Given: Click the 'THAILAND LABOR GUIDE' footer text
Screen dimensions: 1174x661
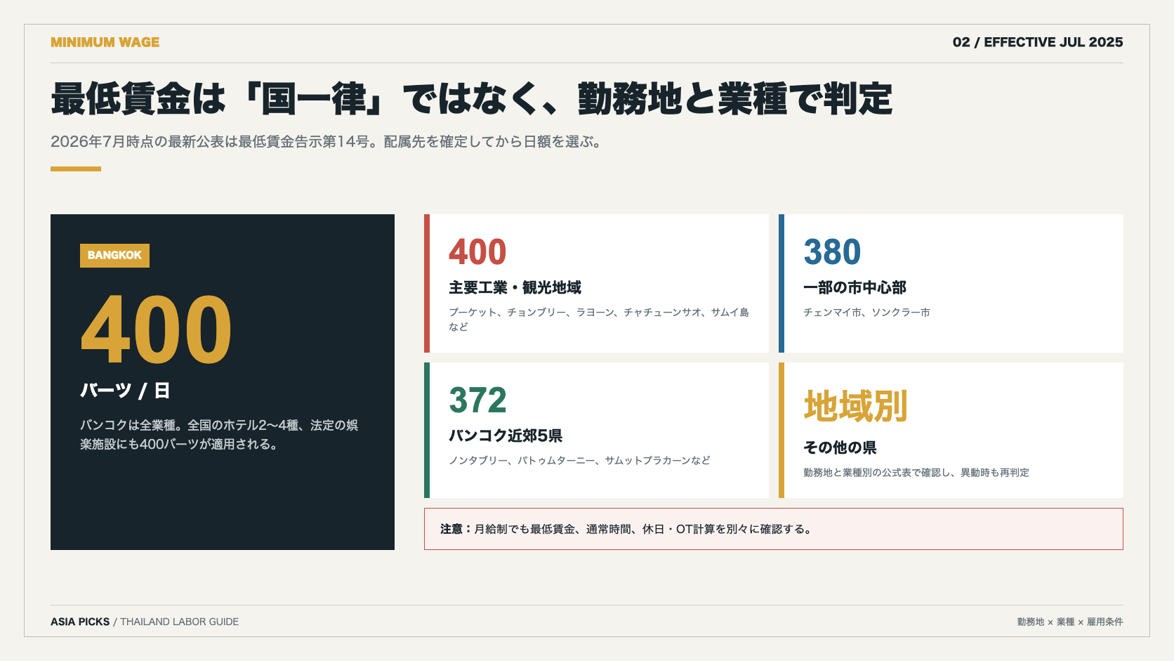Looking at the screenshot, I should (179, 622).
